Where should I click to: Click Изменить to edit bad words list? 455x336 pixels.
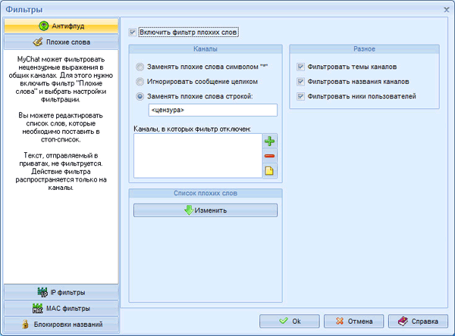(206, 210)
